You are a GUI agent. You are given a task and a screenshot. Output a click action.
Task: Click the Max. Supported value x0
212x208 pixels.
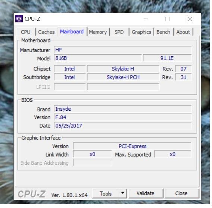pos(173,154)
